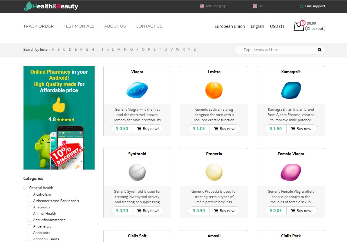Click Buy now for Female Viagra
The width and height of the screenshot is (347, 242).
302,211
